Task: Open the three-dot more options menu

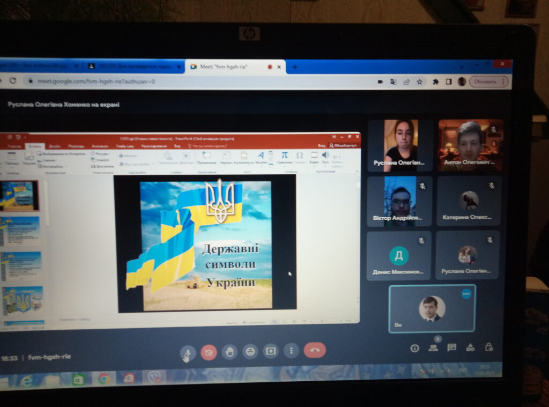Action: [x=291, y=351]
